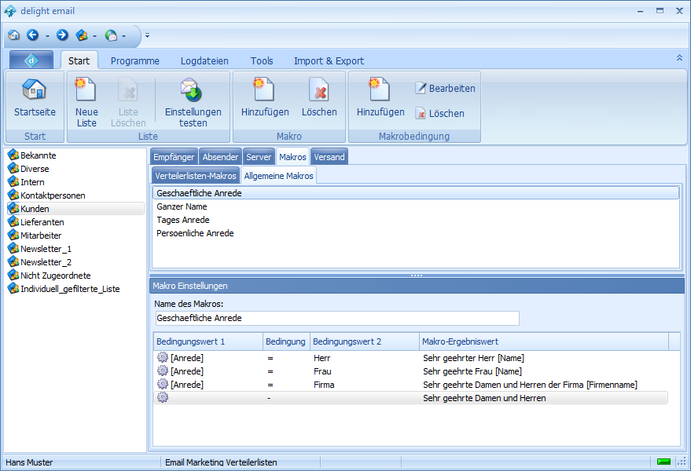
Task: Select Tages Anrede macro in list
Action: [183, 220]
